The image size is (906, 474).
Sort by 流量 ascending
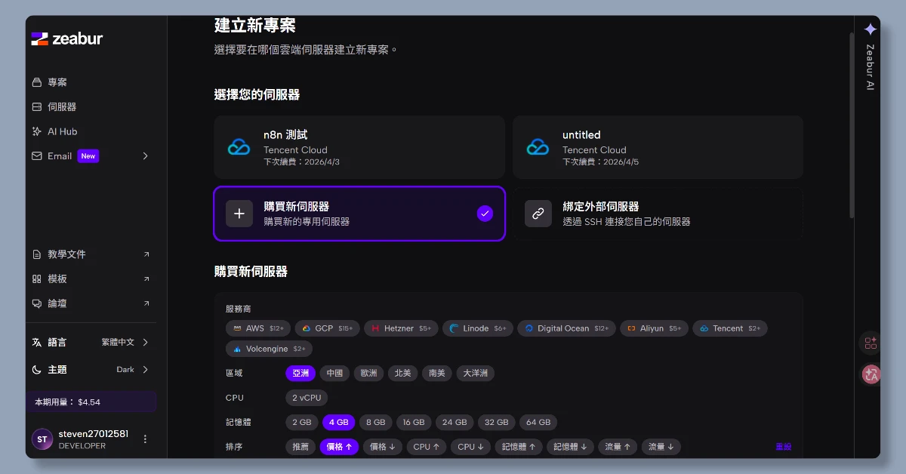tap(618, 447)
